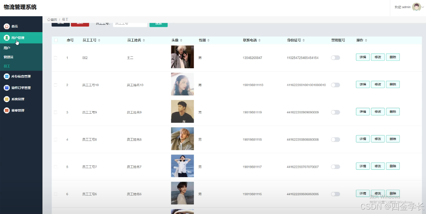This screenshot has width=426, height=214.
Task: Toggle 禁用账号 switch for 员工姓名10
Action: [x=336, y=85]
